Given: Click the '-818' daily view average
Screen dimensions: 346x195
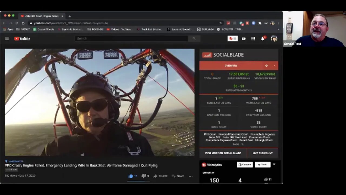Looking at the screenshot, I should pos(259,110).
